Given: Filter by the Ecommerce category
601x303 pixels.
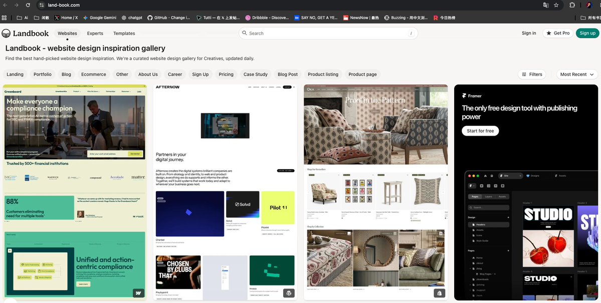Looking at the screenshot, I should coord(94,74).
